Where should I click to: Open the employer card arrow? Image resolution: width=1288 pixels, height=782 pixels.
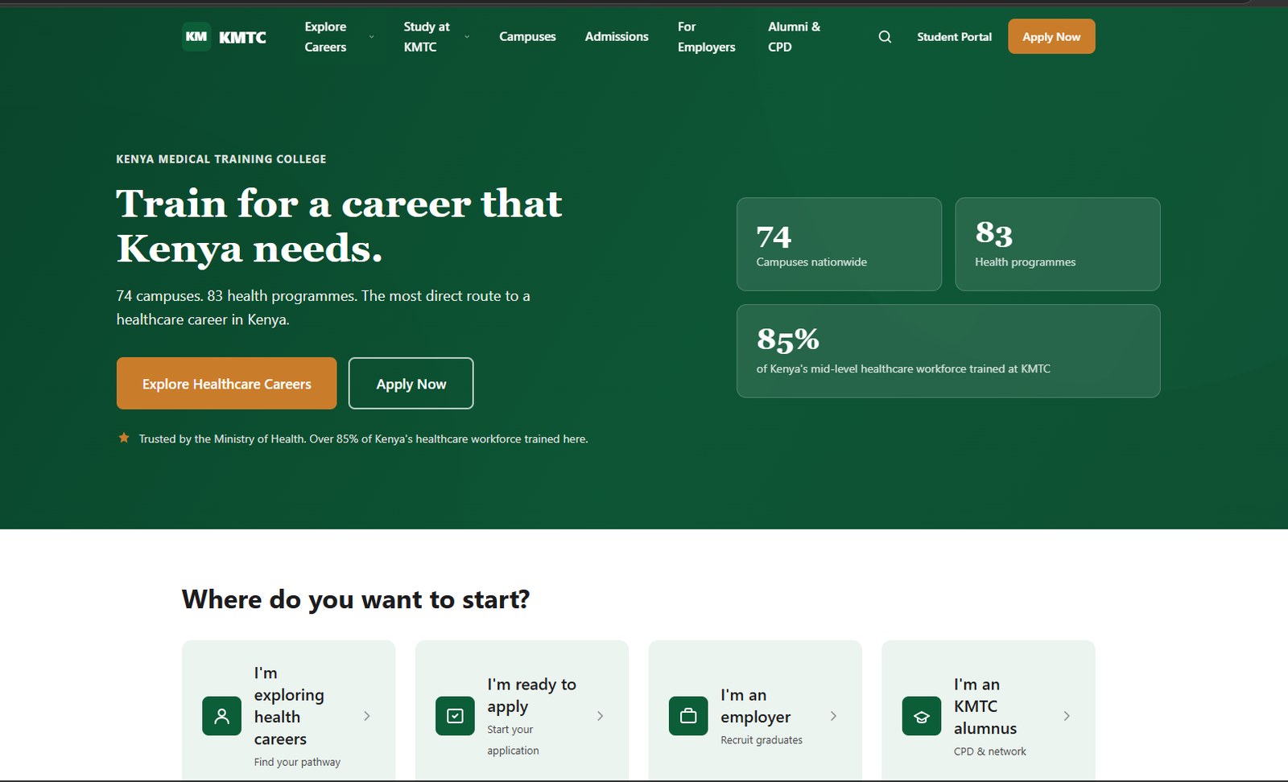pyautogui.click(x=834, y=716)
